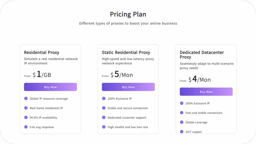Click Buy Now under Dedicated Datacenter Proxy

pos(206,92)
